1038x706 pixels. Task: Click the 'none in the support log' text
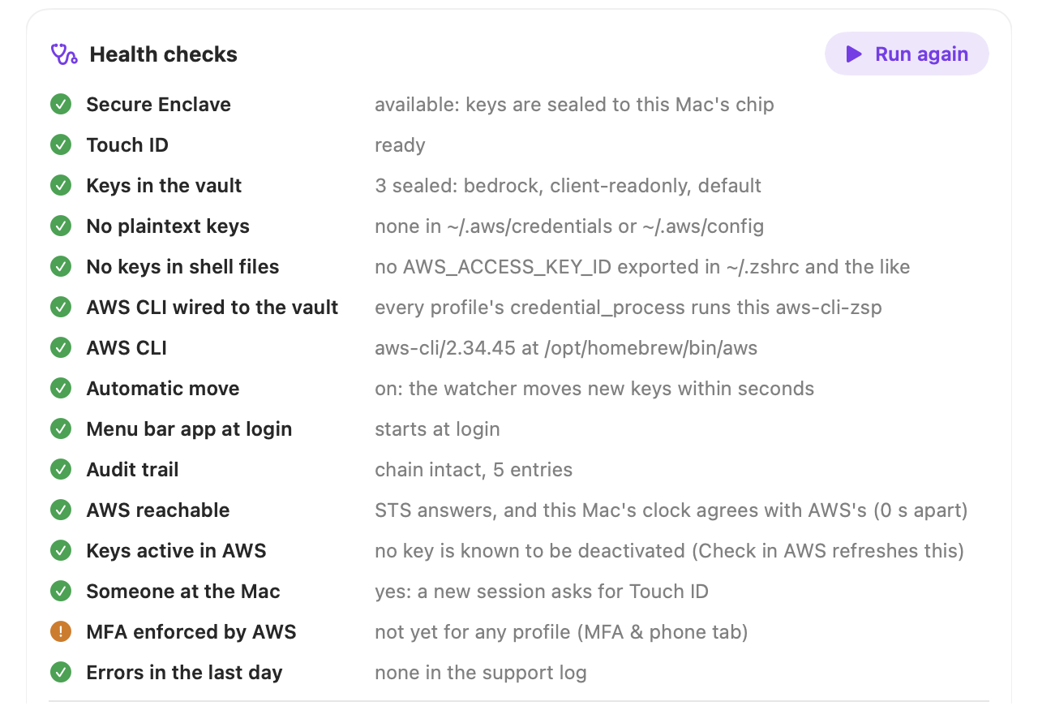tap(481, 673)
